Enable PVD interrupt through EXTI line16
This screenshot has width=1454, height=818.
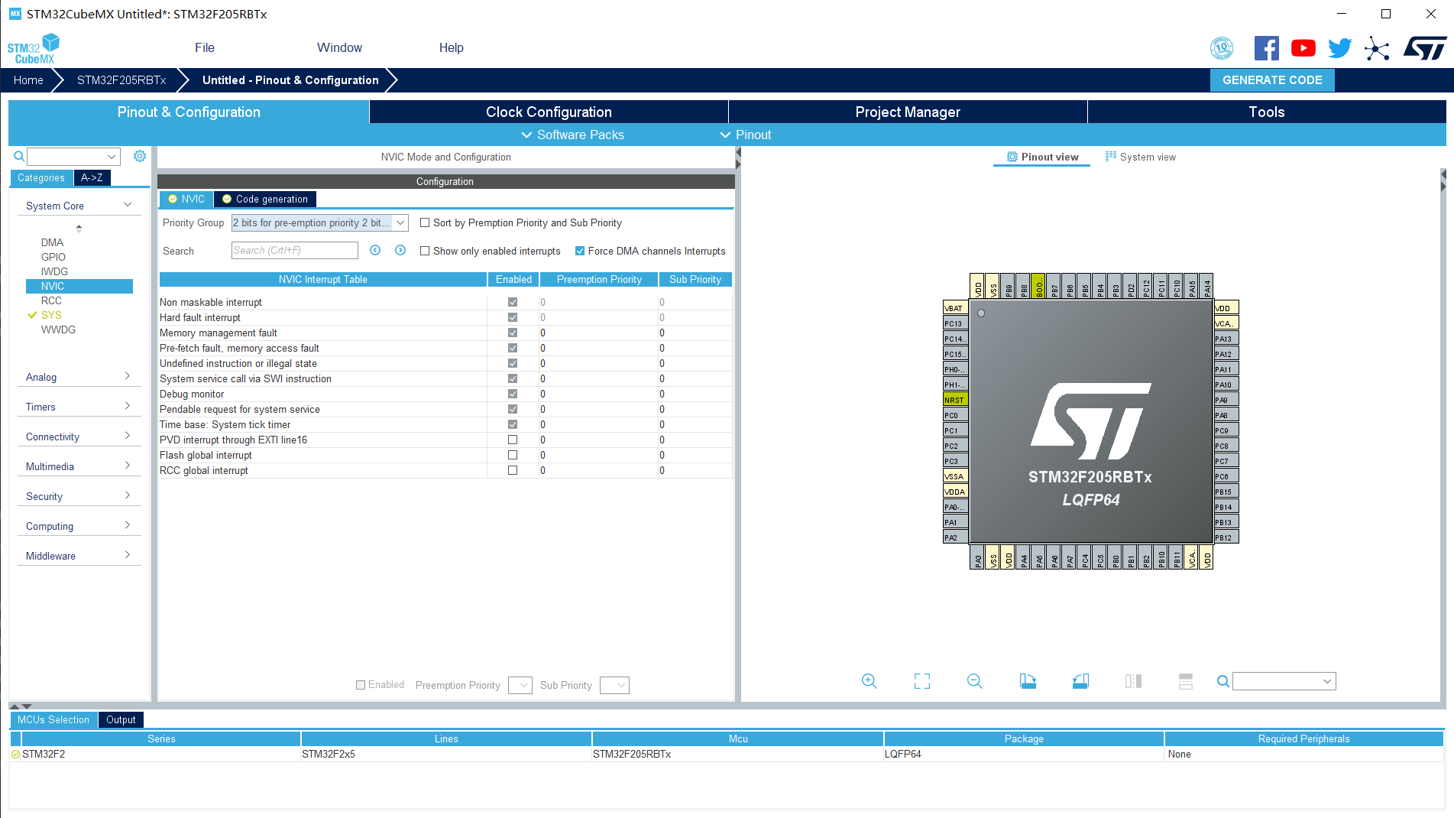pyautogui.click(x=513, y=440)
